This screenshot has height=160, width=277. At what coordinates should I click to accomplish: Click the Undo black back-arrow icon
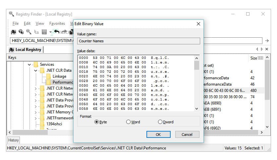click(57, 32)
